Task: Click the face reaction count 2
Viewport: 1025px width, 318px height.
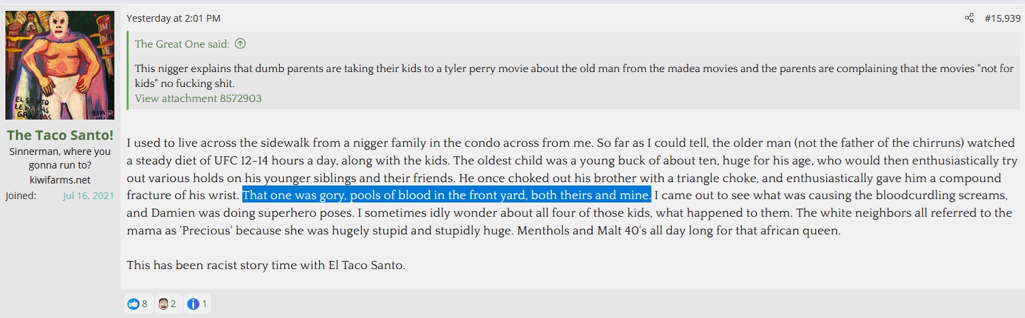Action: point(174,304)
